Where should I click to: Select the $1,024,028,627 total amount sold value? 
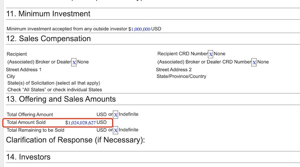82,123
